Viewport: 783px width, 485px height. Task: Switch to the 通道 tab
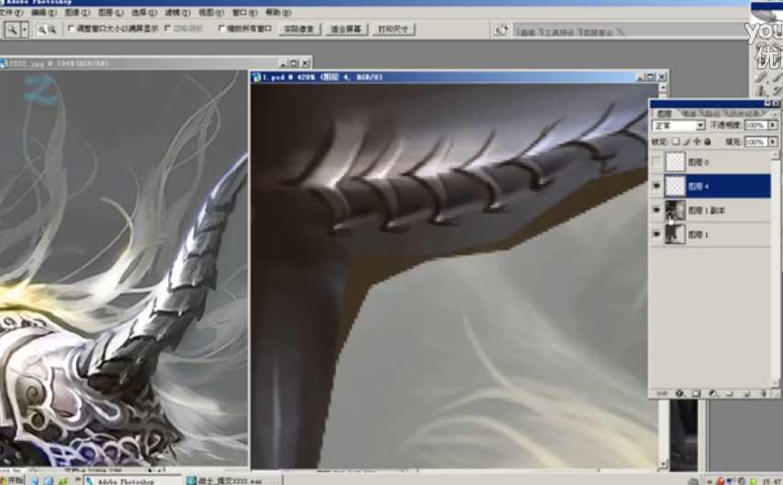[688, 114]
